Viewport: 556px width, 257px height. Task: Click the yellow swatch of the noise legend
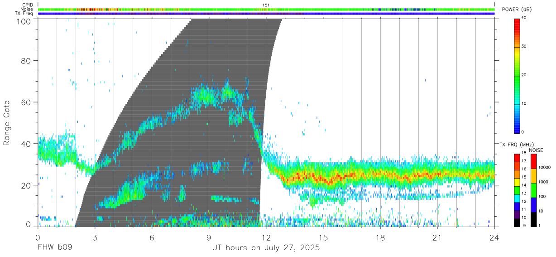coord(533,176)
